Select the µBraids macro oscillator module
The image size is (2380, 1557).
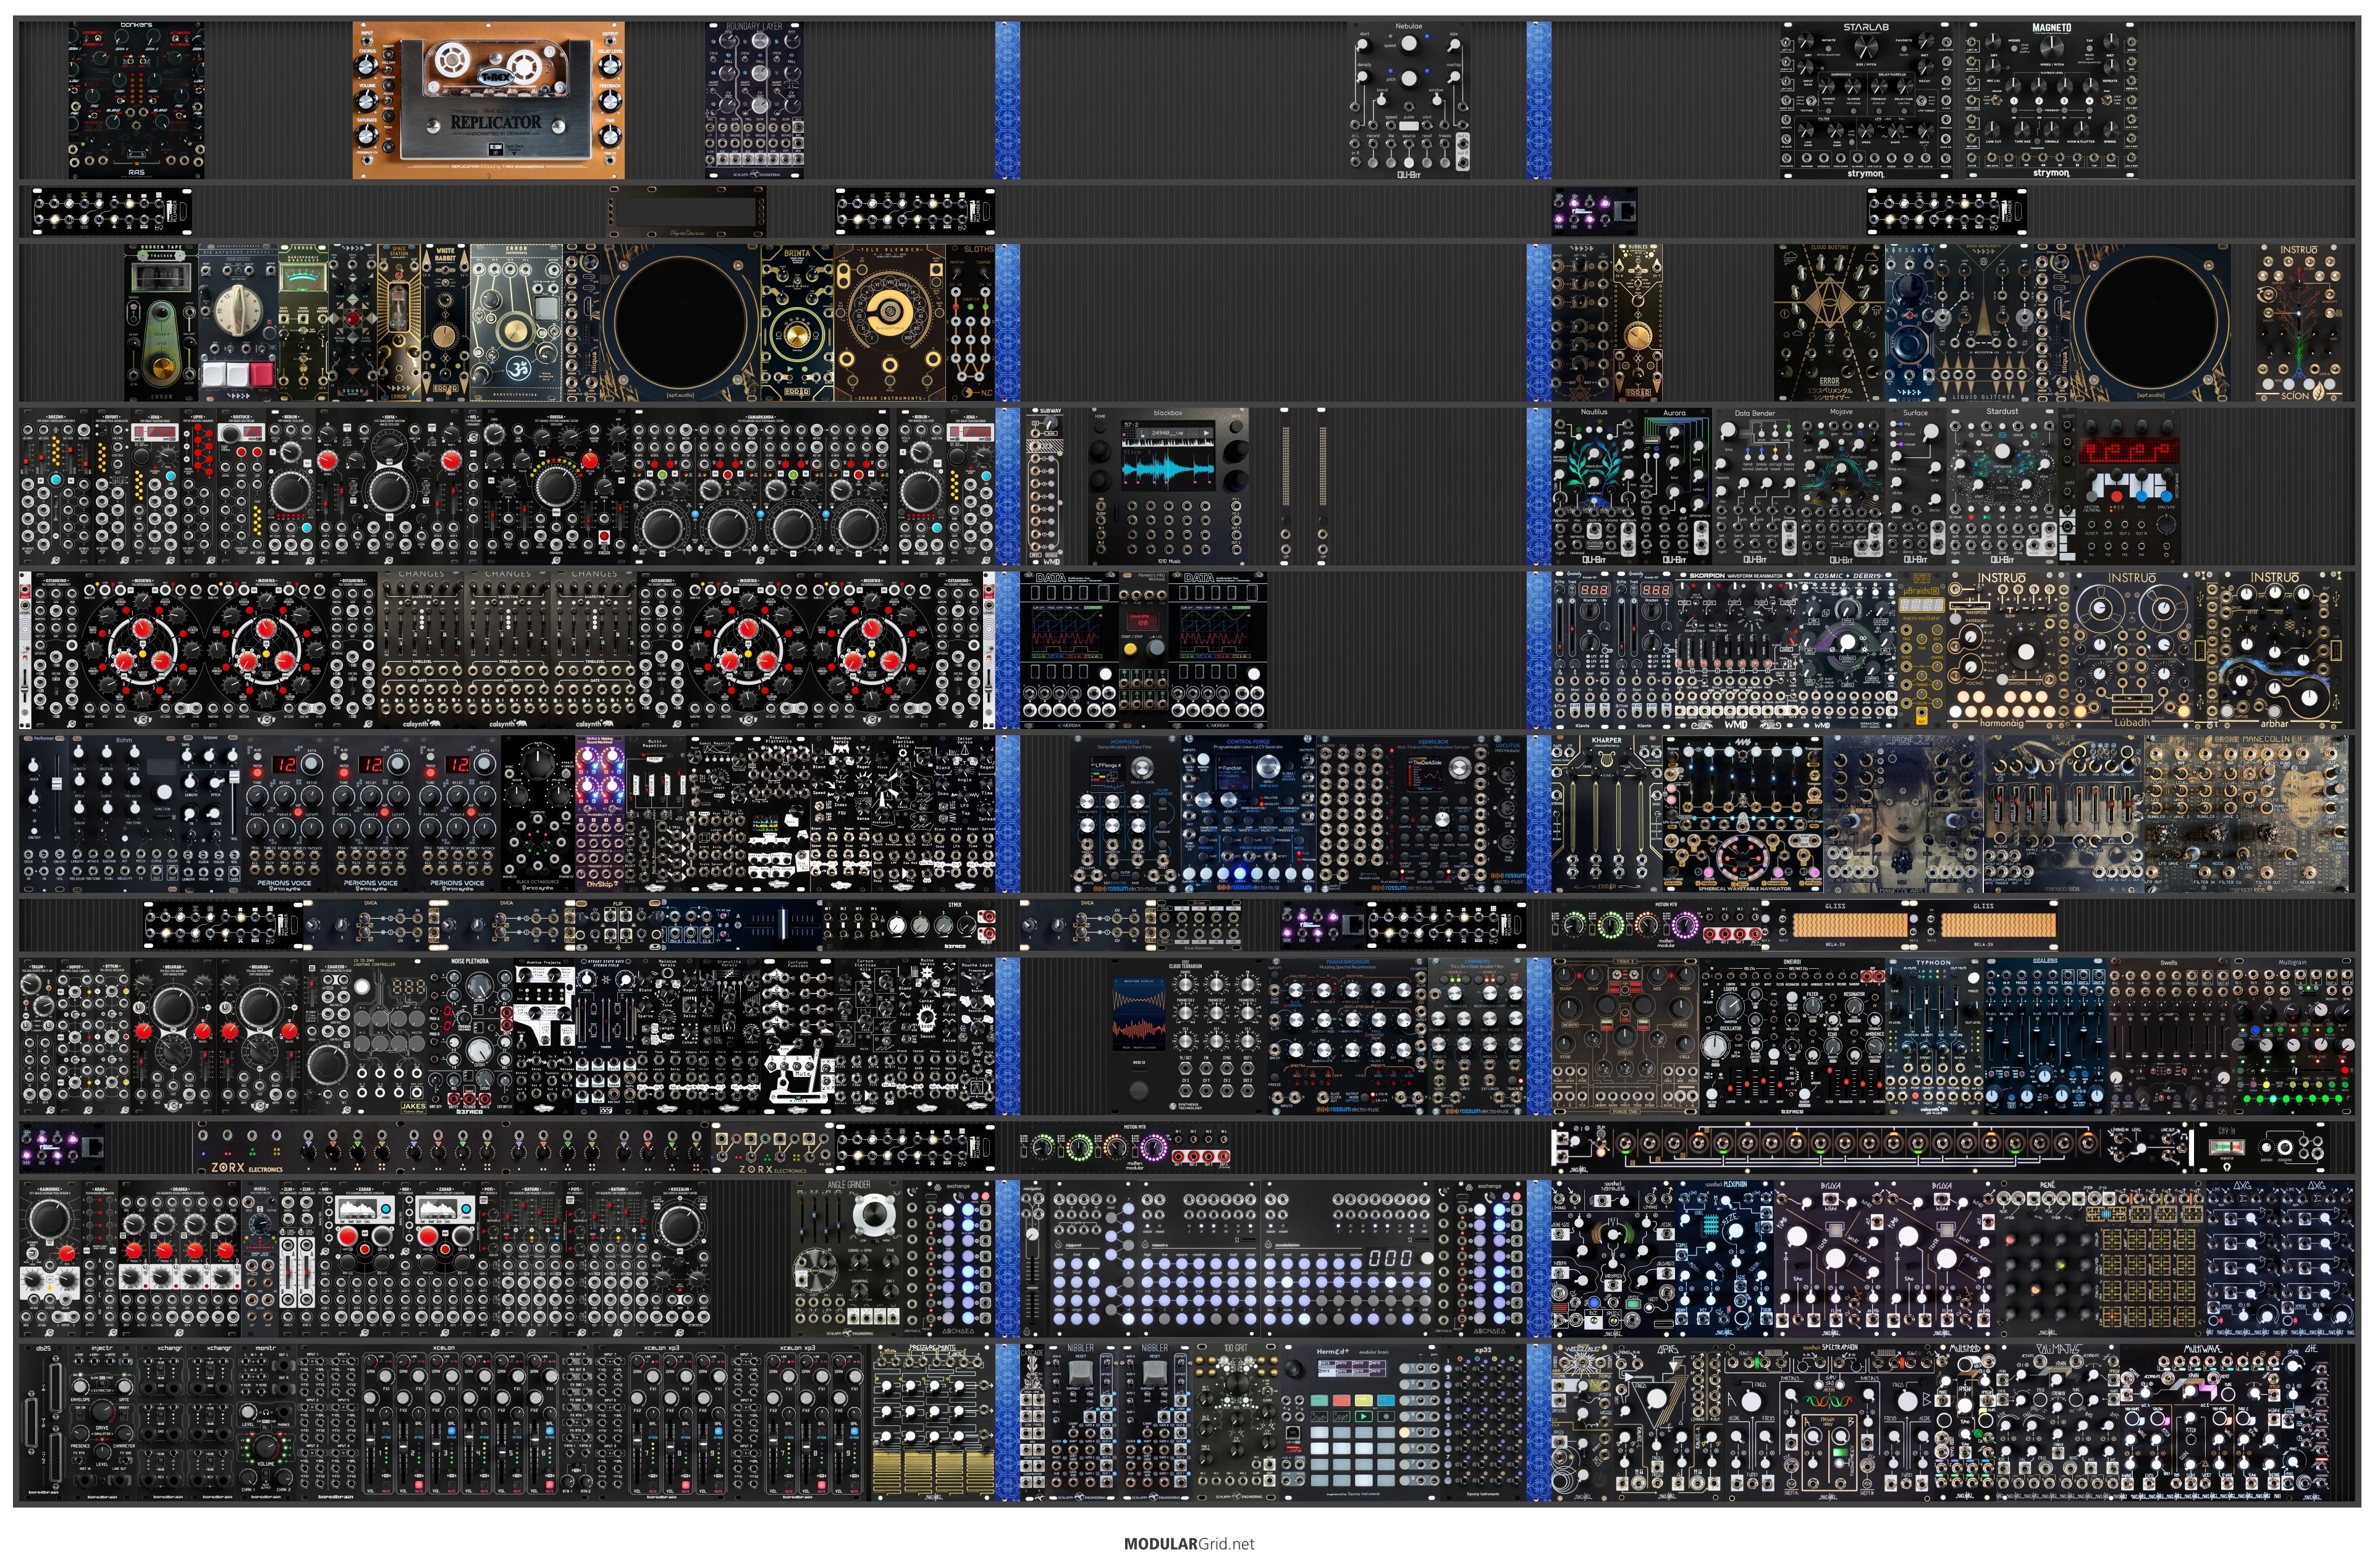(x=1921, y=650)
